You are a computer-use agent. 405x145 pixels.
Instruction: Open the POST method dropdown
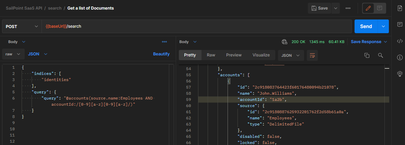(22, 26)
